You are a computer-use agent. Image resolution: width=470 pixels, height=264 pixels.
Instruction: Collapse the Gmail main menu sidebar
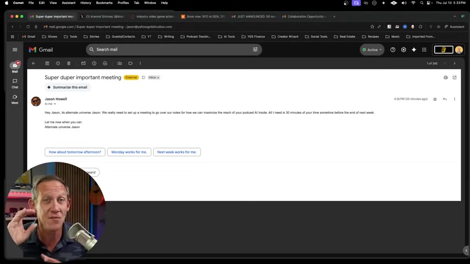point(15,50)
